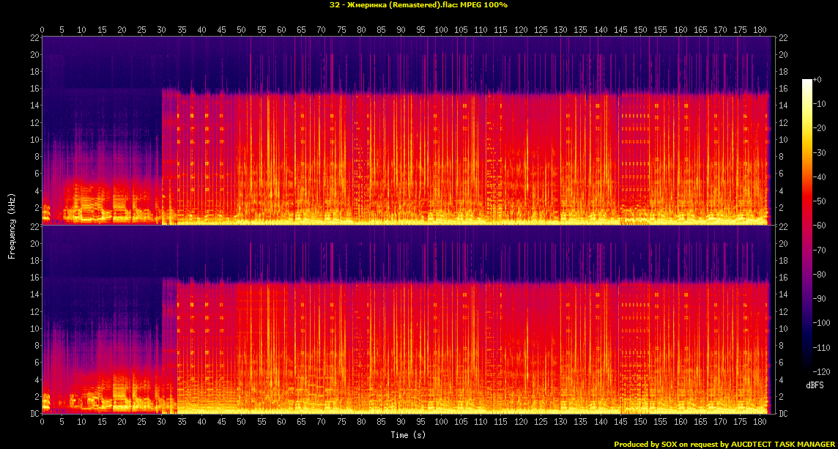Viewport: 838px width, 449px height.
Task: Click the file title text at the top
Action: (x=418, y=5)
